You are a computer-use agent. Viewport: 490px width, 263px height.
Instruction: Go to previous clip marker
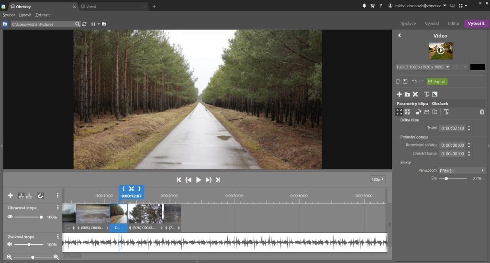[188, 180]
